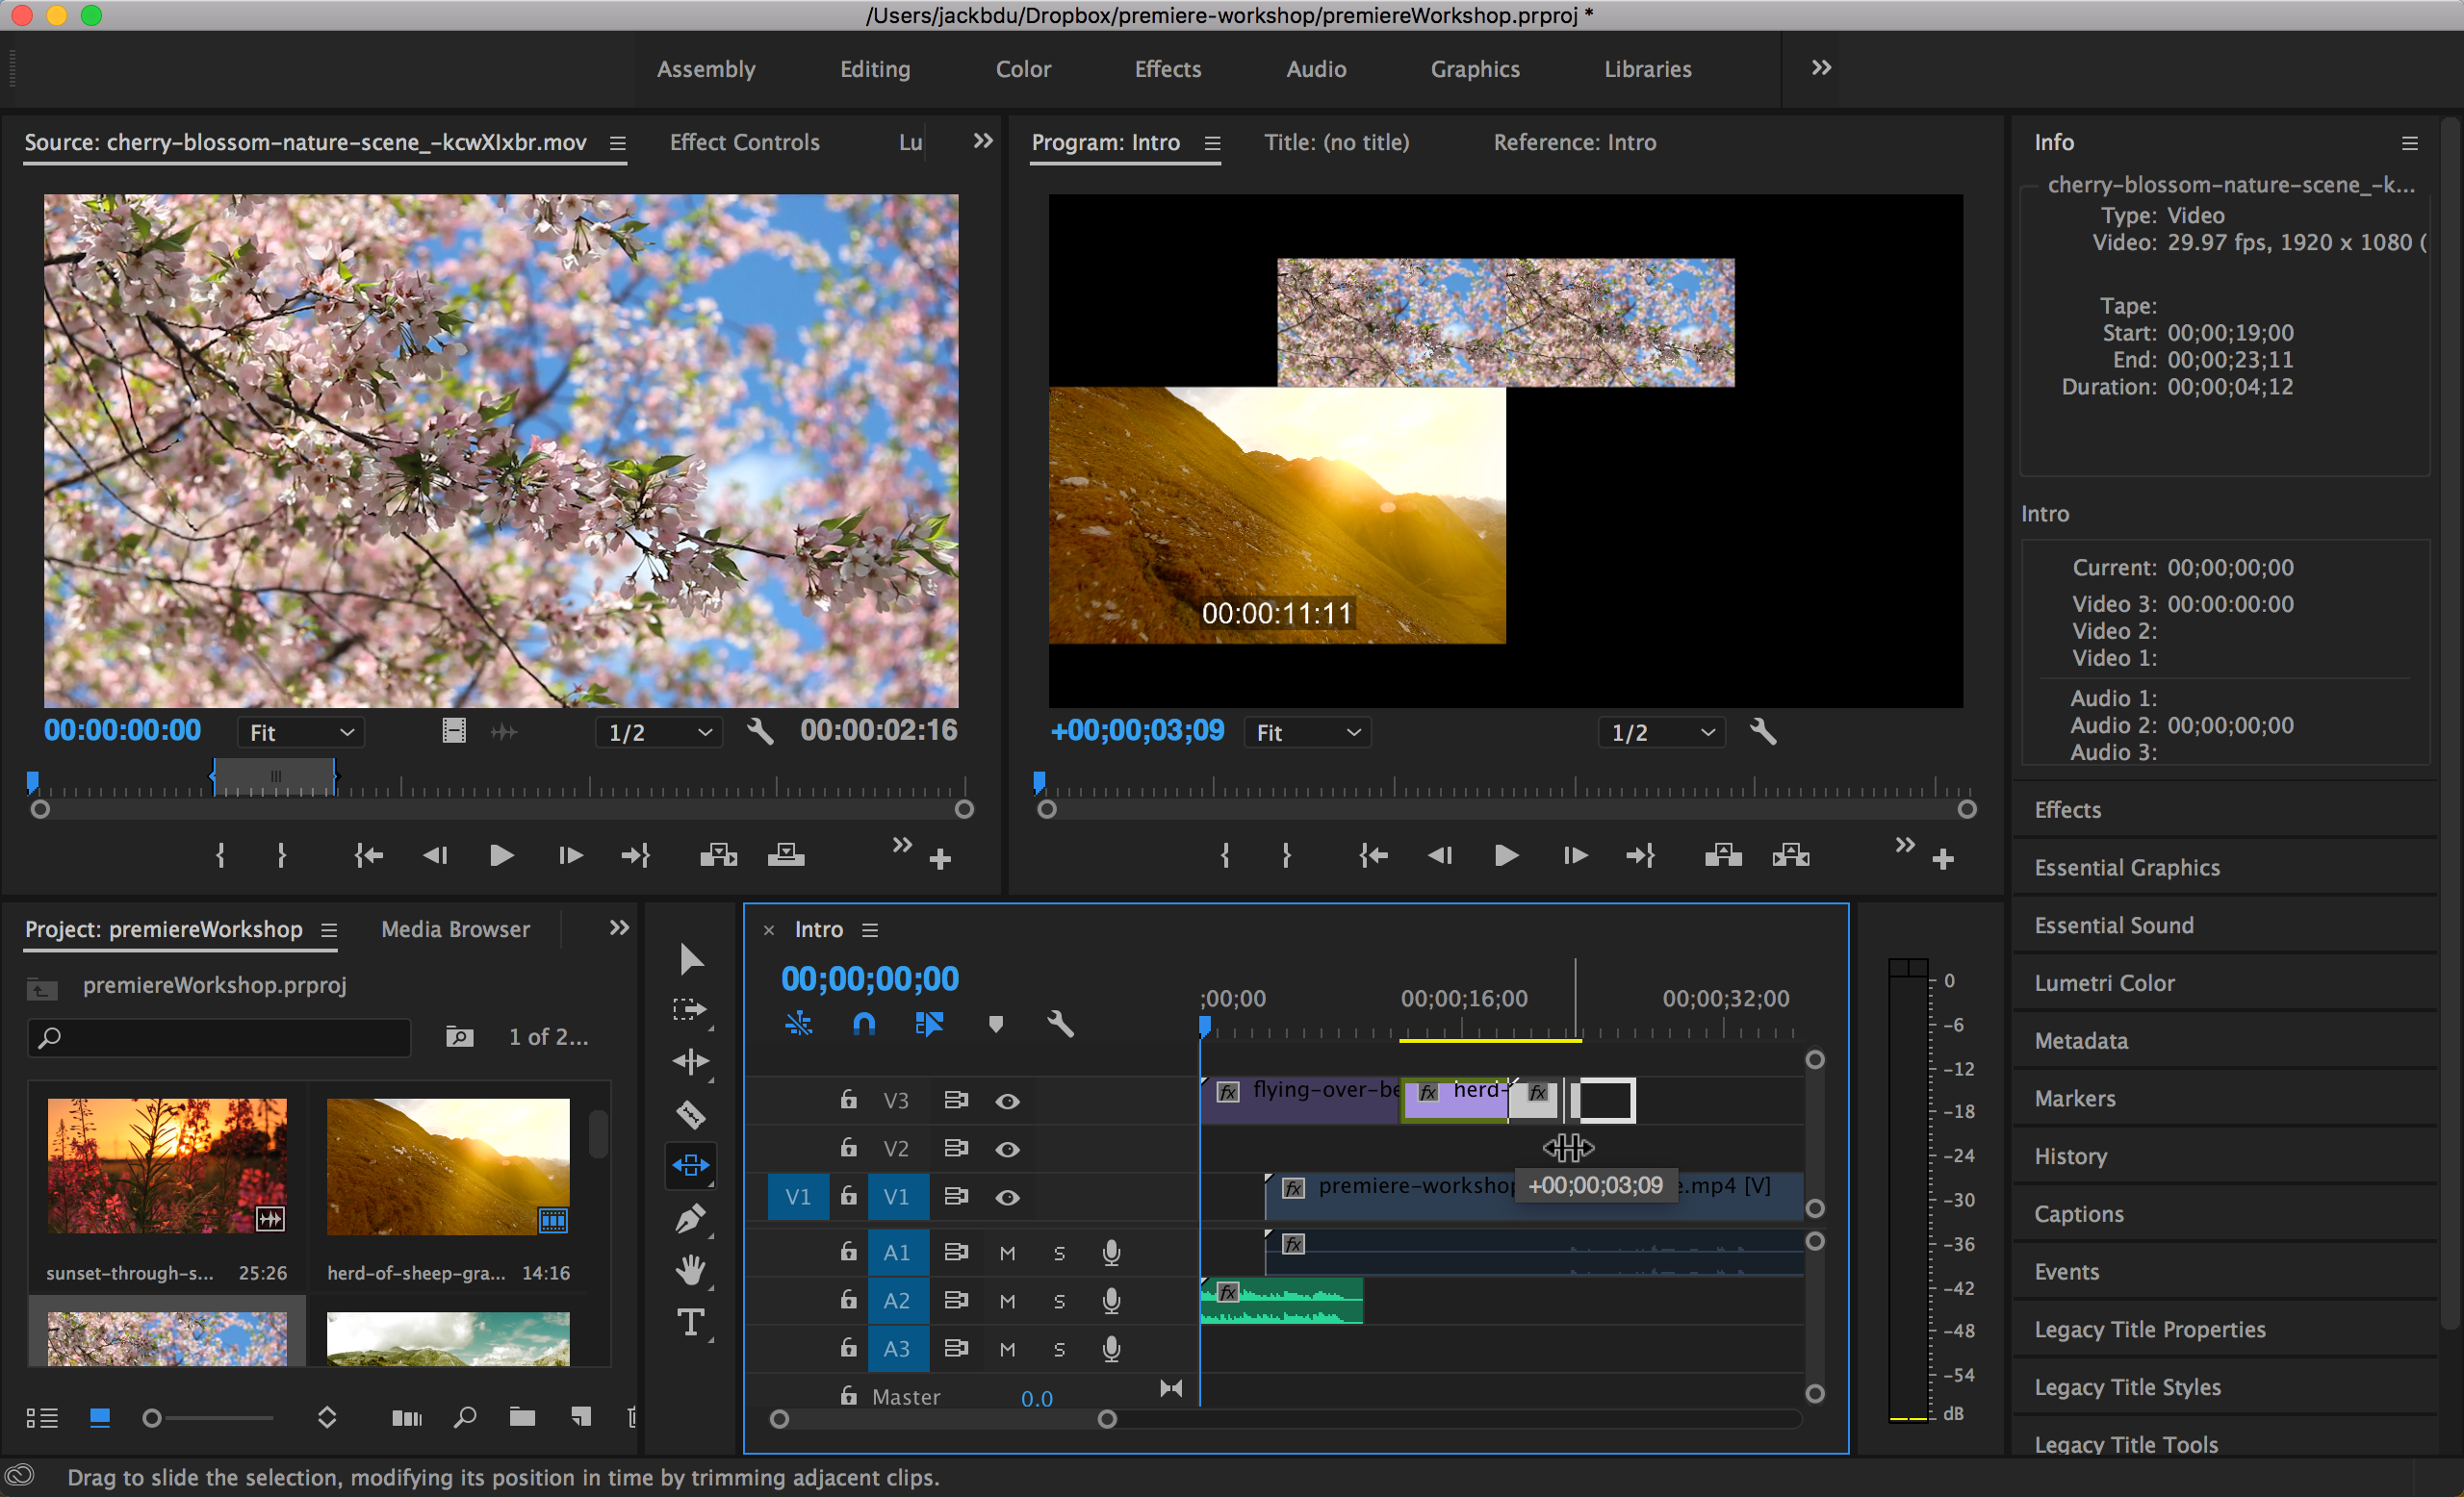Hide V3 track output with eye icon
This screenshot has width=2464, height=1497.
click(1007, 1101)
